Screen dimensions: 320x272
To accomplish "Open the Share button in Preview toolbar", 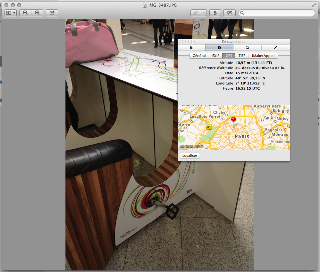I will coord(52,13).
